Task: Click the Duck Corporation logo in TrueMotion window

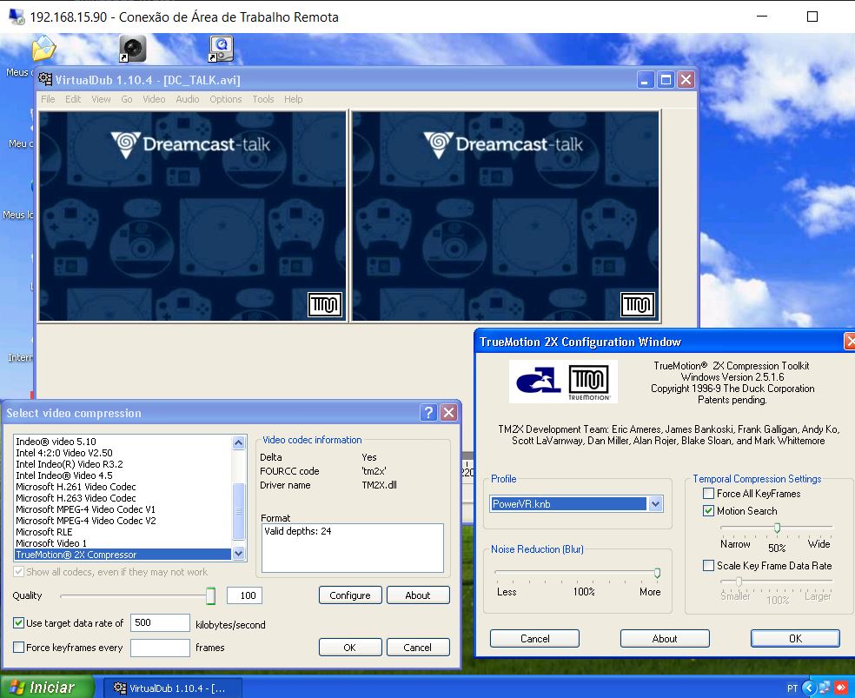Action: [538, 380]
